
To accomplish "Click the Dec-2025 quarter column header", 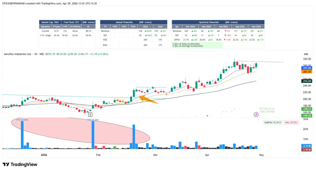I will click(x=256, y=27).
